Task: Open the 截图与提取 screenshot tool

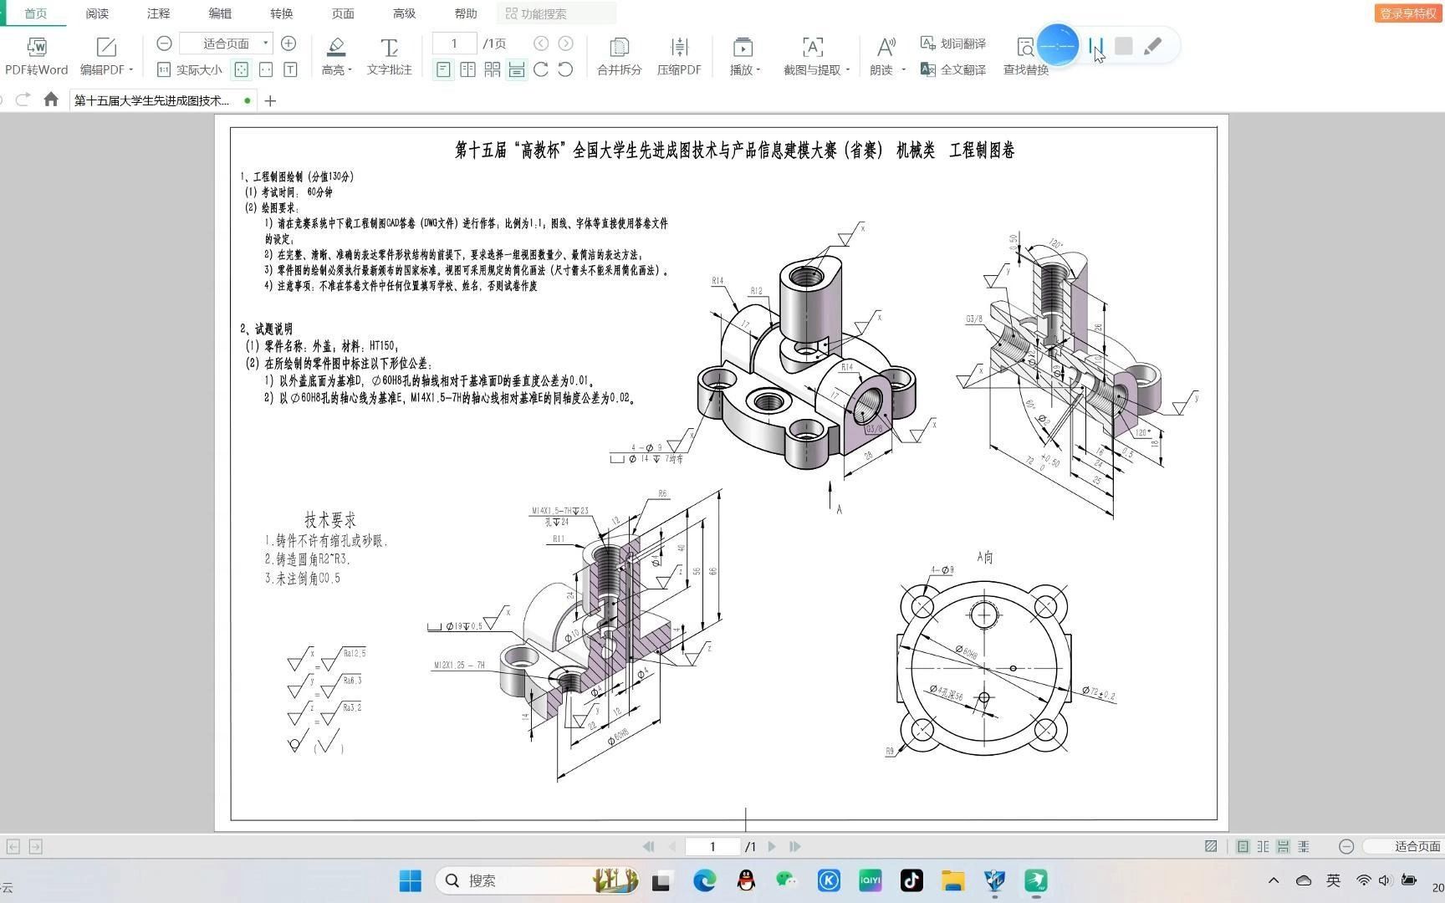Action: click(812, 56)
